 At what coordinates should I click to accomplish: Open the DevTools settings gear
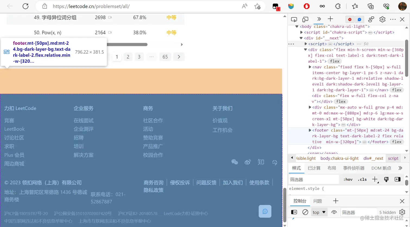pyautogui.click(x=382, y=19)
